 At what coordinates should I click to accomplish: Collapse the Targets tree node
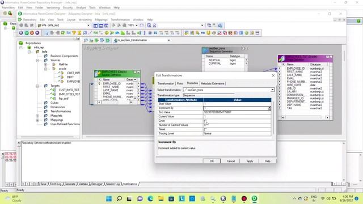[37, 86]
